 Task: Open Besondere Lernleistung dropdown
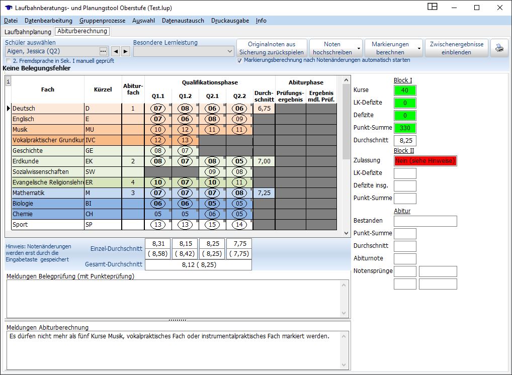(x=229, y=51)
